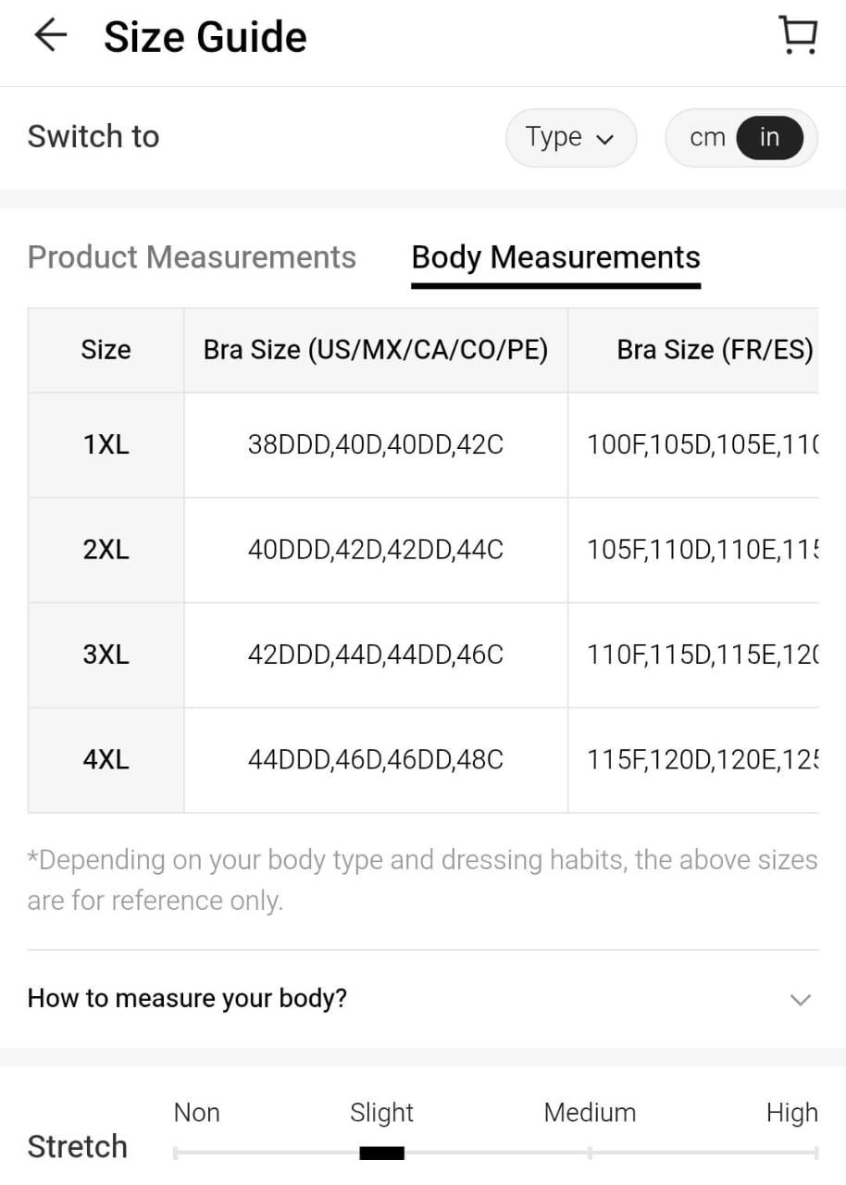Screen dimensions: 846x1185
Task: Tap the 4XL size row label
Action: (x=106, y=760)
